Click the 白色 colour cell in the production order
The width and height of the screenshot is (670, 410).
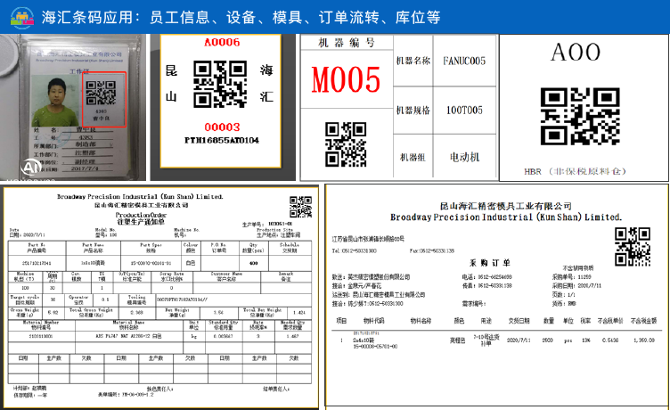(x=191, y=263)
